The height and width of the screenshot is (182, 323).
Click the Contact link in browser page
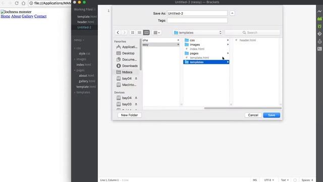40,16
